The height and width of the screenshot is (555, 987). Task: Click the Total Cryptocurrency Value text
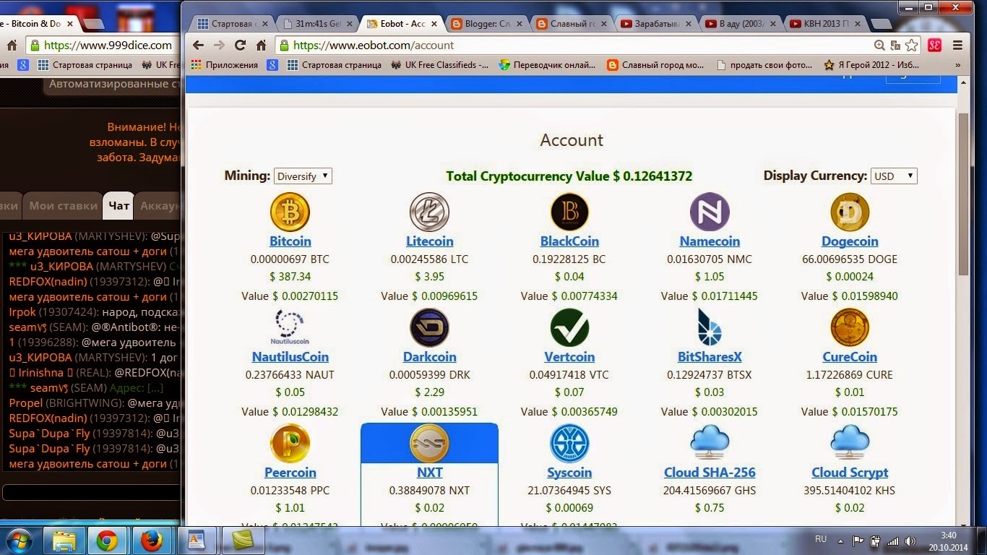[569, 176]
